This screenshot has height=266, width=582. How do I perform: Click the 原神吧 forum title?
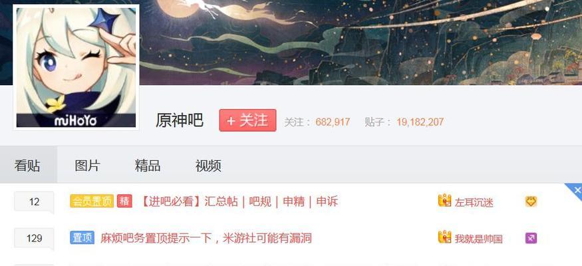tap(180, 120)
